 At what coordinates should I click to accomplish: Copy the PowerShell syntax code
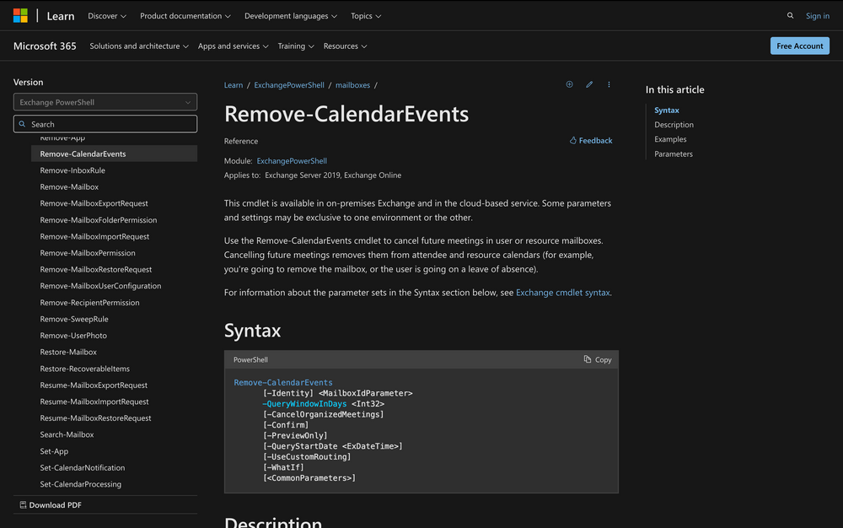598,359
